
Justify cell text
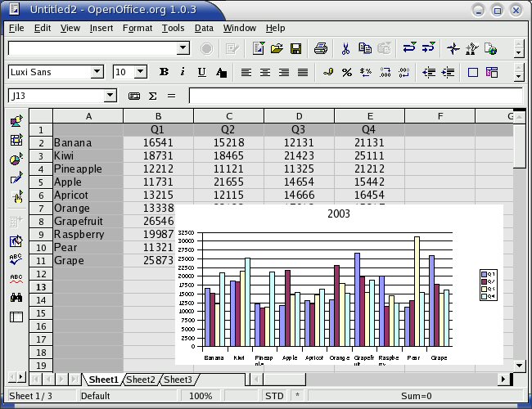[303, 72]
